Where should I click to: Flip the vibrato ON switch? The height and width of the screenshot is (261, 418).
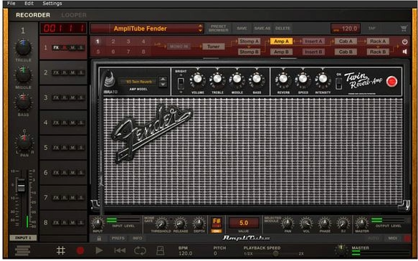point(338,83)
